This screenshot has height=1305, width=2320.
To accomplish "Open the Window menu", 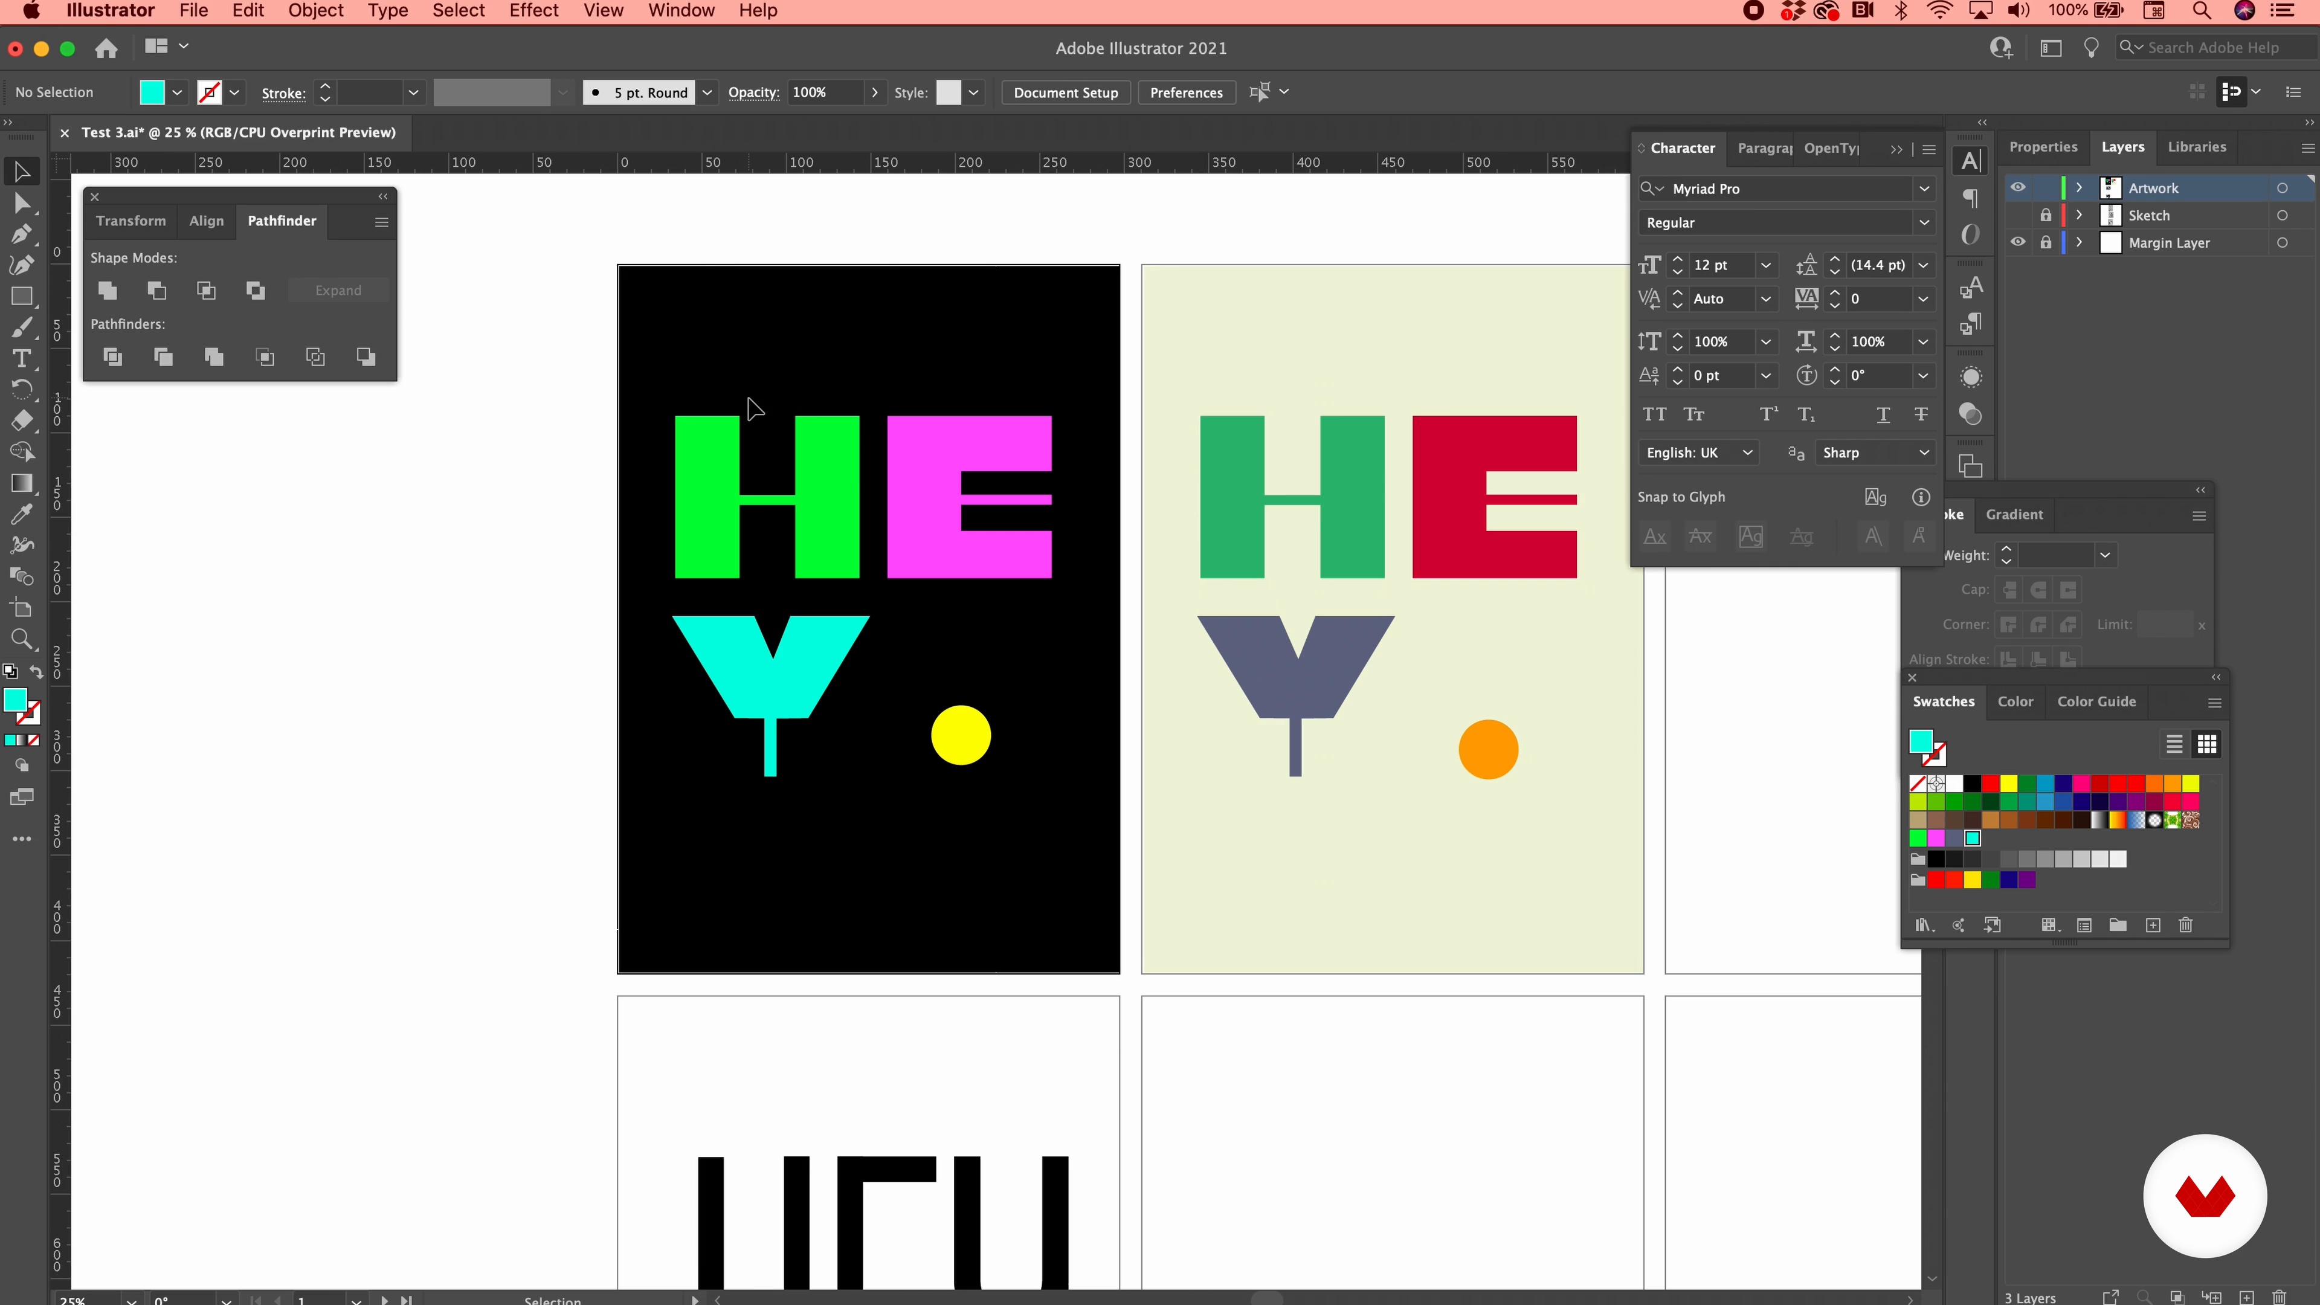I will (x=681, y=11).
